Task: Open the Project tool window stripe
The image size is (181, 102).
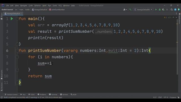Action: click(1, 16)
